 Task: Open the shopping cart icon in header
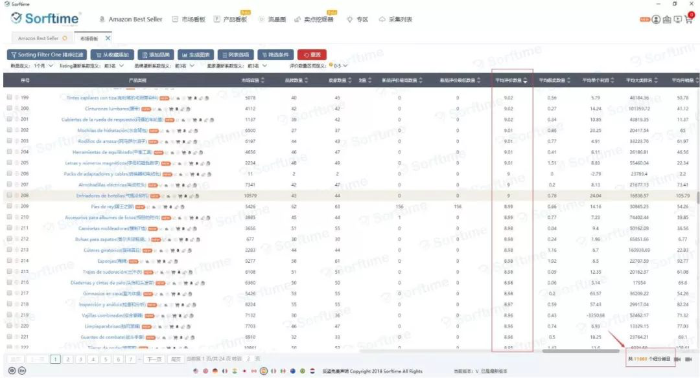pos(688,19)
